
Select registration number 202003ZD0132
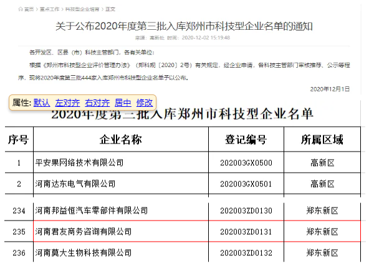246,253
